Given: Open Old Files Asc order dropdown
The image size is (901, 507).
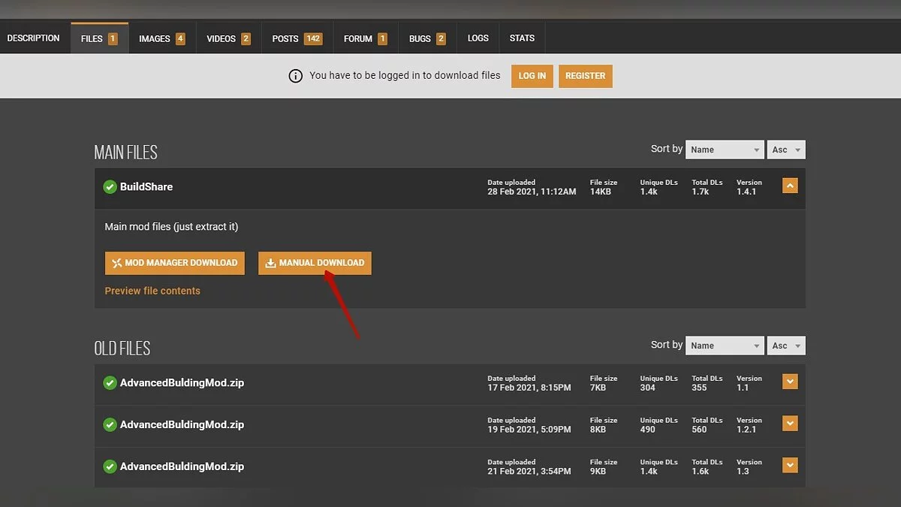Looking at the screenshot, I should 786,346.
